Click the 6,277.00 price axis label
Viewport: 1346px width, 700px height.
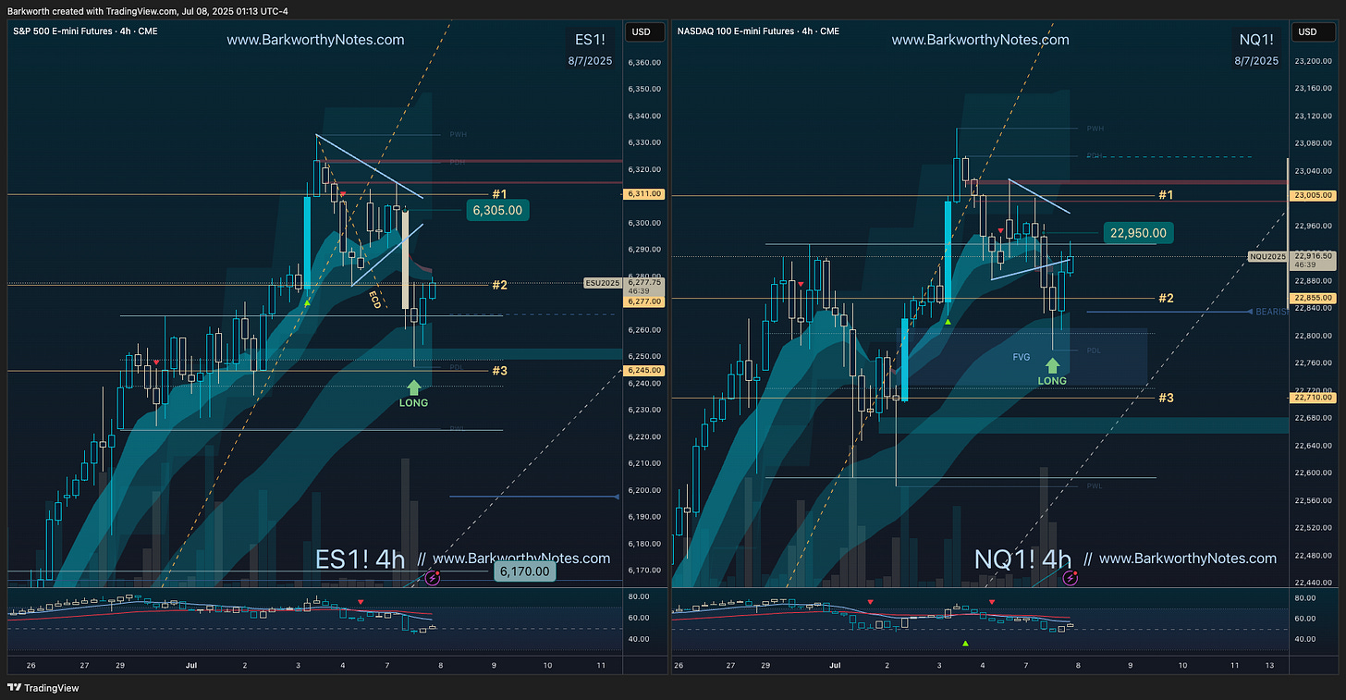point(642,301)
